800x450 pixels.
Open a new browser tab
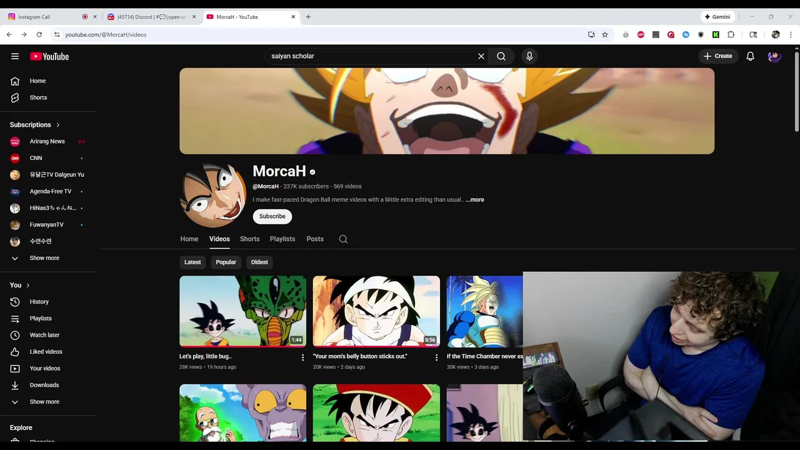[308, 17]
